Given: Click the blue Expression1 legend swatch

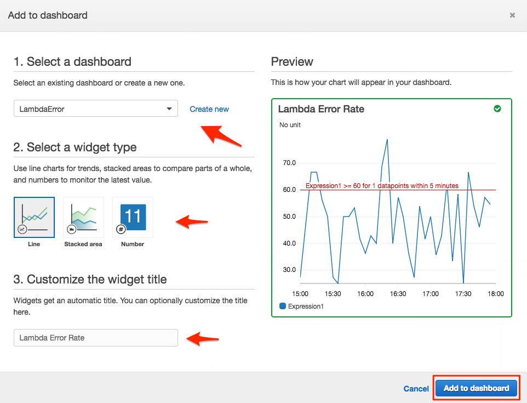Looking at the screenshot, I should 283,306.
